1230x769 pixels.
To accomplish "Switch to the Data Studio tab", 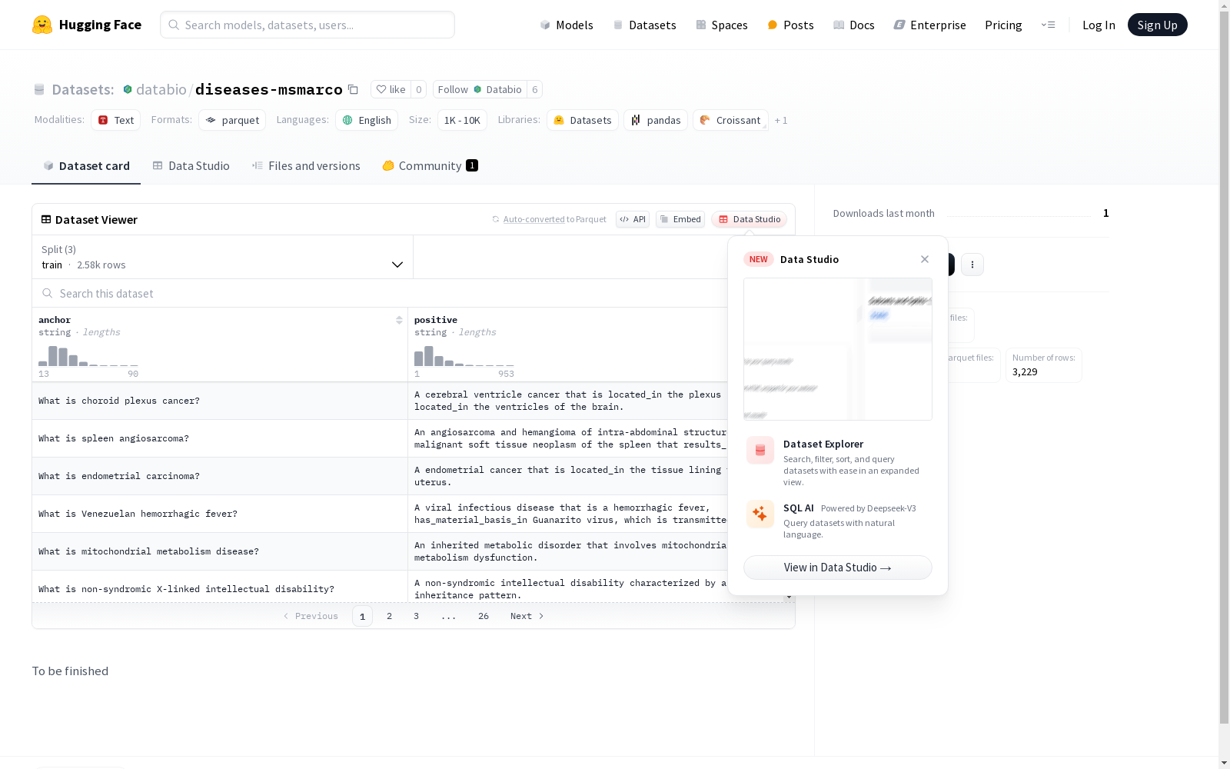I will [191, 166].
